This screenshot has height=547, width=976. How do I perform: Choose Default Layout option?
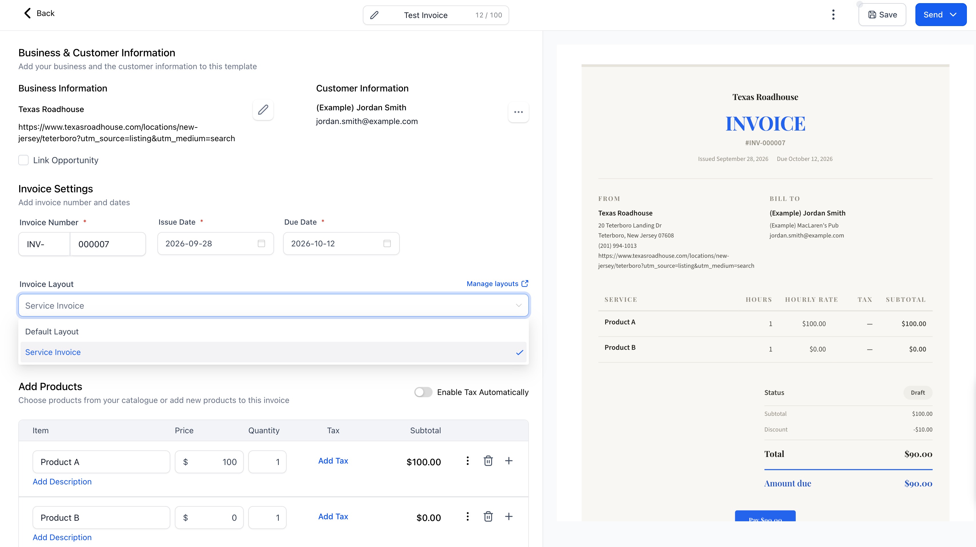[x=273, y=332]
